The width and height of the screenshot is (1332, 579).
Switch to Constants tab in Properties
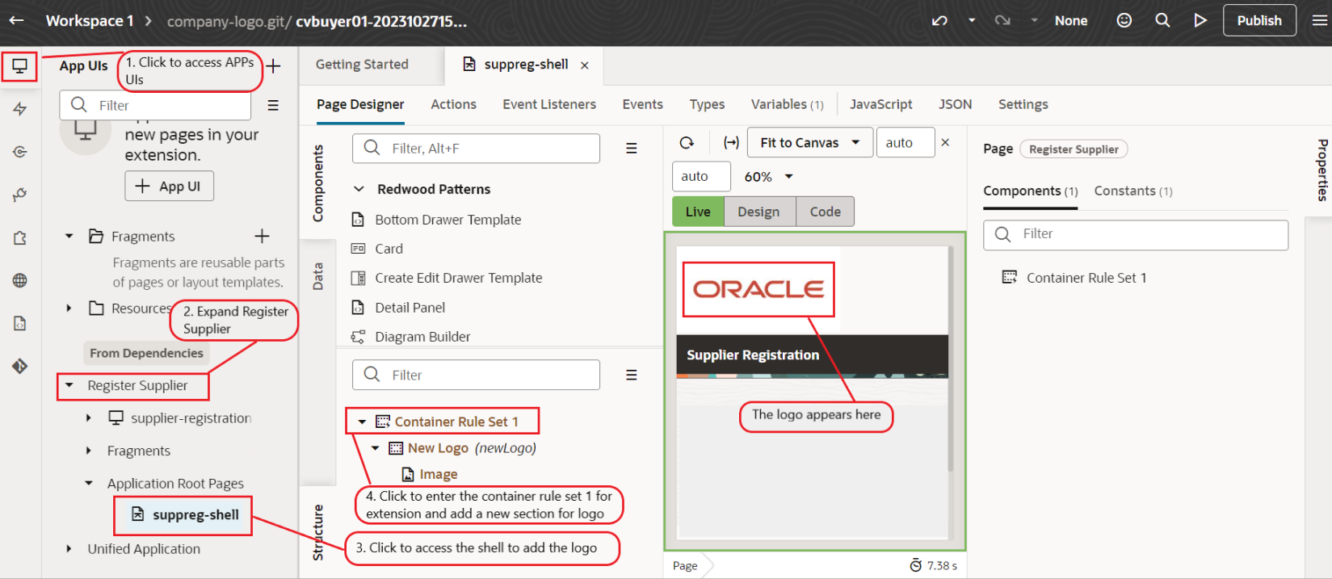click(1133, 191)
